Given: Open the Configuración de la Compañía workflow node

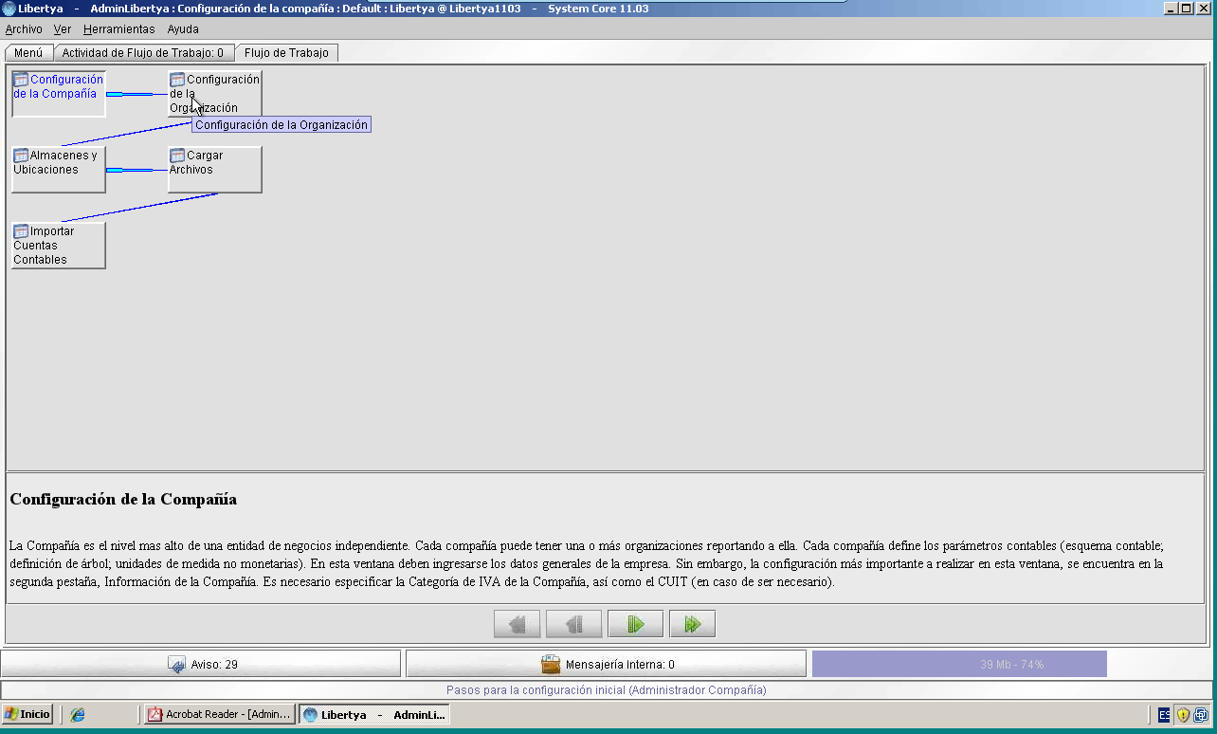Looking at the screenshot, I should point(59,94).
